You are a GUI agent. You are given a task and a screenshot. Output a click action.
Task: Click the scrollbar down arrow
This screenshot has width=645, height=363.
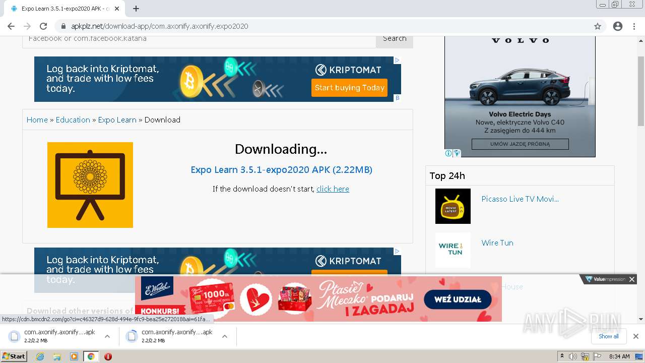point(641,319)
